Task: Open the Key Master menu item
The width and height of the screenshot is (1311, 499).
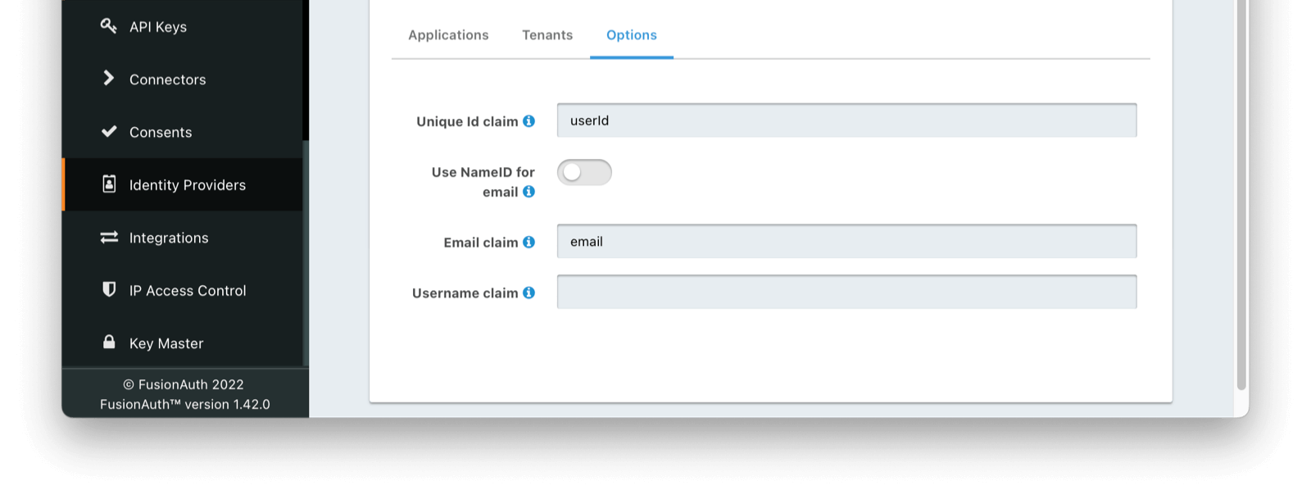Action: point(166,343)
